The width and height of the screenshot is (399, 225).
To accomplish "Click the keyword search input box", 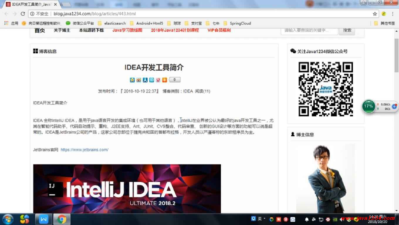I will [x=310, y=30].
